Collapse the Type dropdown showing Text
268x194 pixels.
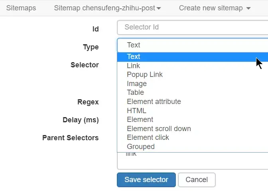coord(192,45)
